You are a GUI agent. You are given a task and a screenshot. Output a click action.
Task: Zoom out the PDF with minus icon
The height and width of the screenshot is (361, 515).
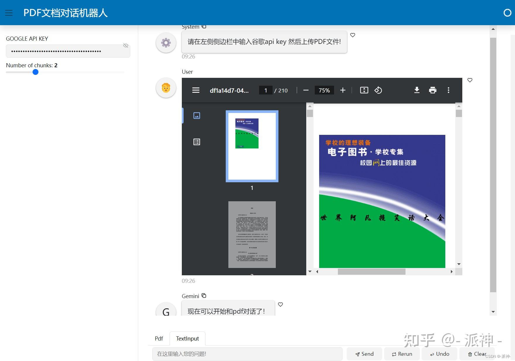(x=306, y=90)
